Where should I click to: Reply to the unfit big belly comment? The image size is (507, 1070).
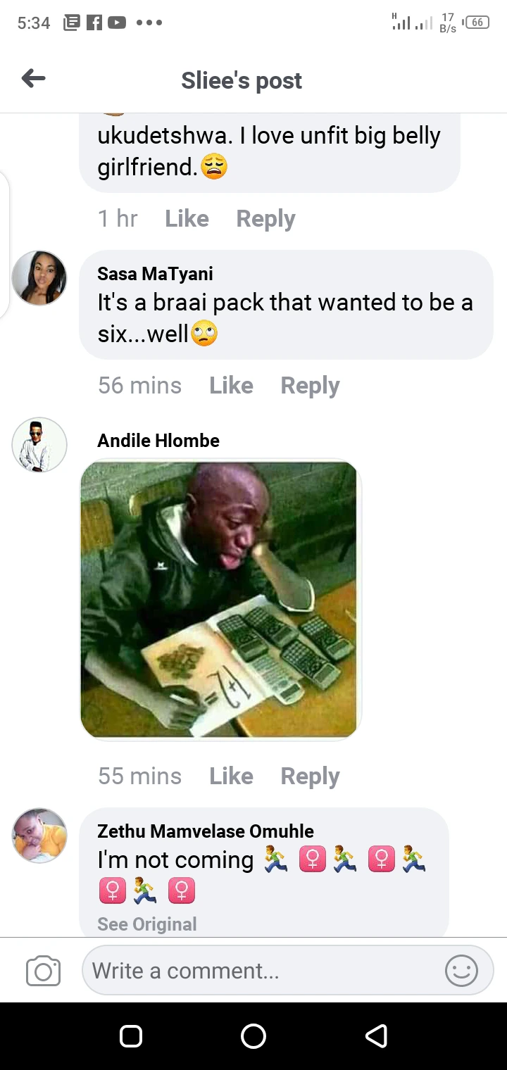point(265,219)
